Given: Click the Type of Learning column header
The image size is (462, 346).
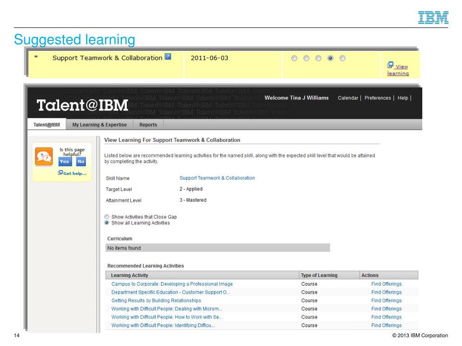Looking at the screenshot, I should click(329, 275).
